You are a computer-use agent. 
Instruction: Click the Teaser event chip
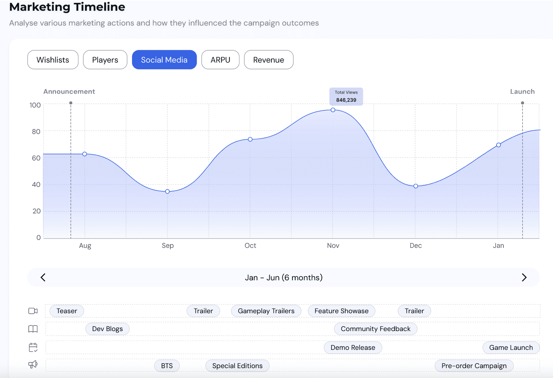pos(67,311)
